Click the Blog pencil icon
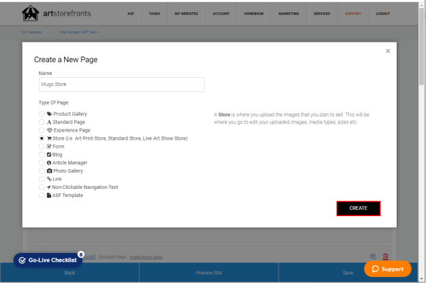 (x=49, y=155)
